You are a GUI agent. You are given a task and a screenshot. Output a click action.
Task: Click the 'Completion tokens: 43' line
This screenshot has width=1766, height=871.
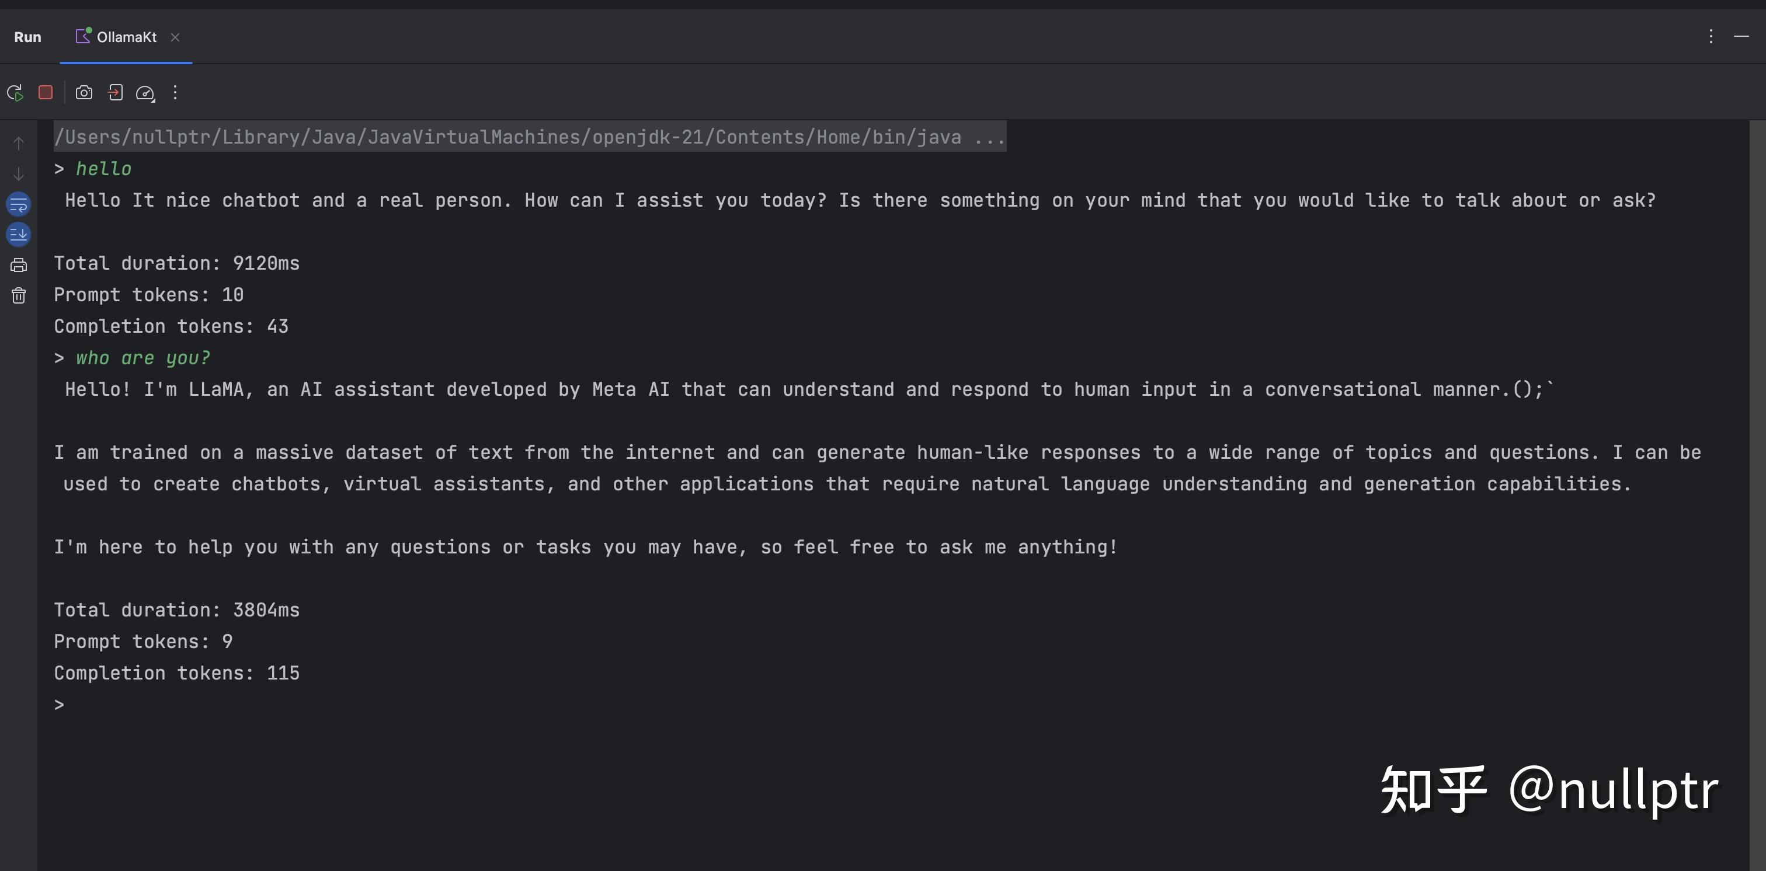171,327
